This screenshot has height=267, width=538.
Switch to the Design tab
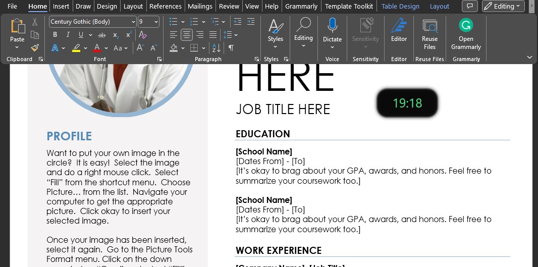pyautogui.click(x=106, y=6)
